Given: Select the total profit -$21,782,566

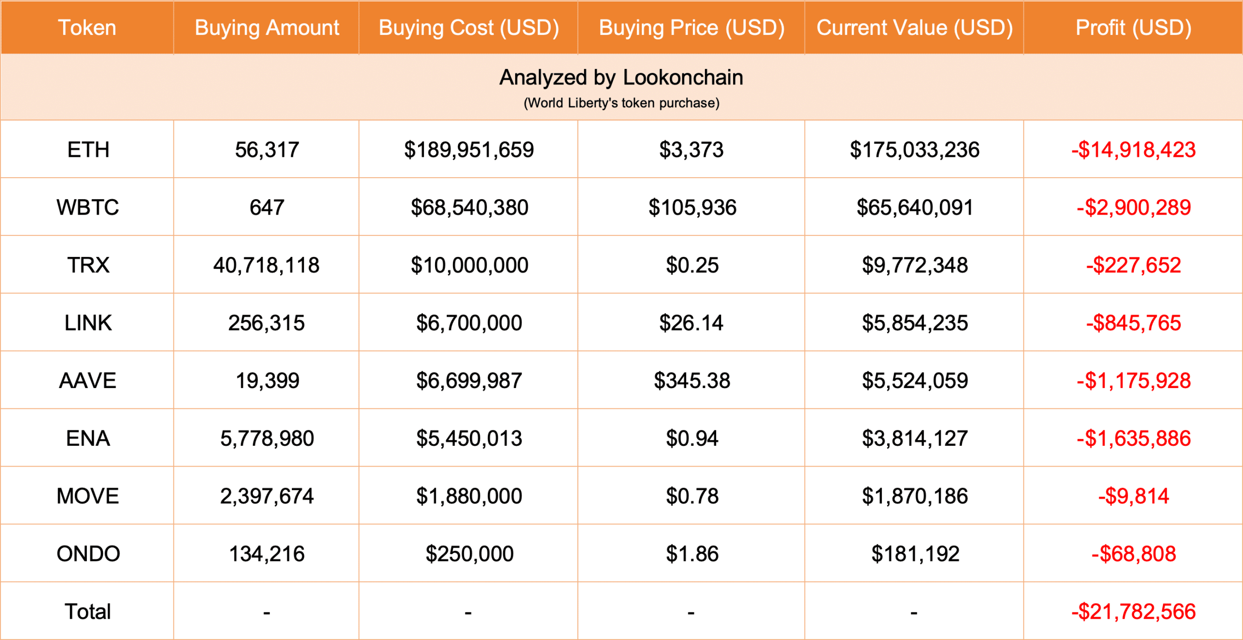Looking at the screenshot, I should (1133, 612).
